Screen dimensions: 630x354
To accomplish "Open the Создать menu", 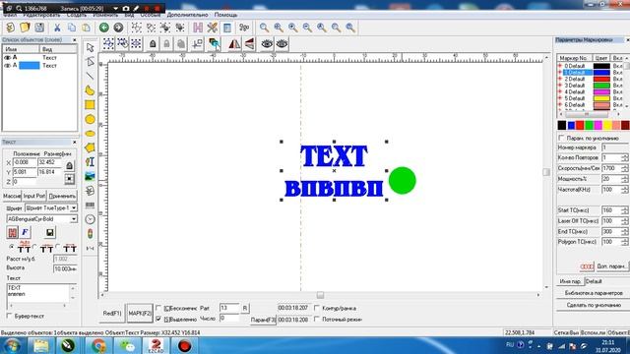I will 77,15.
